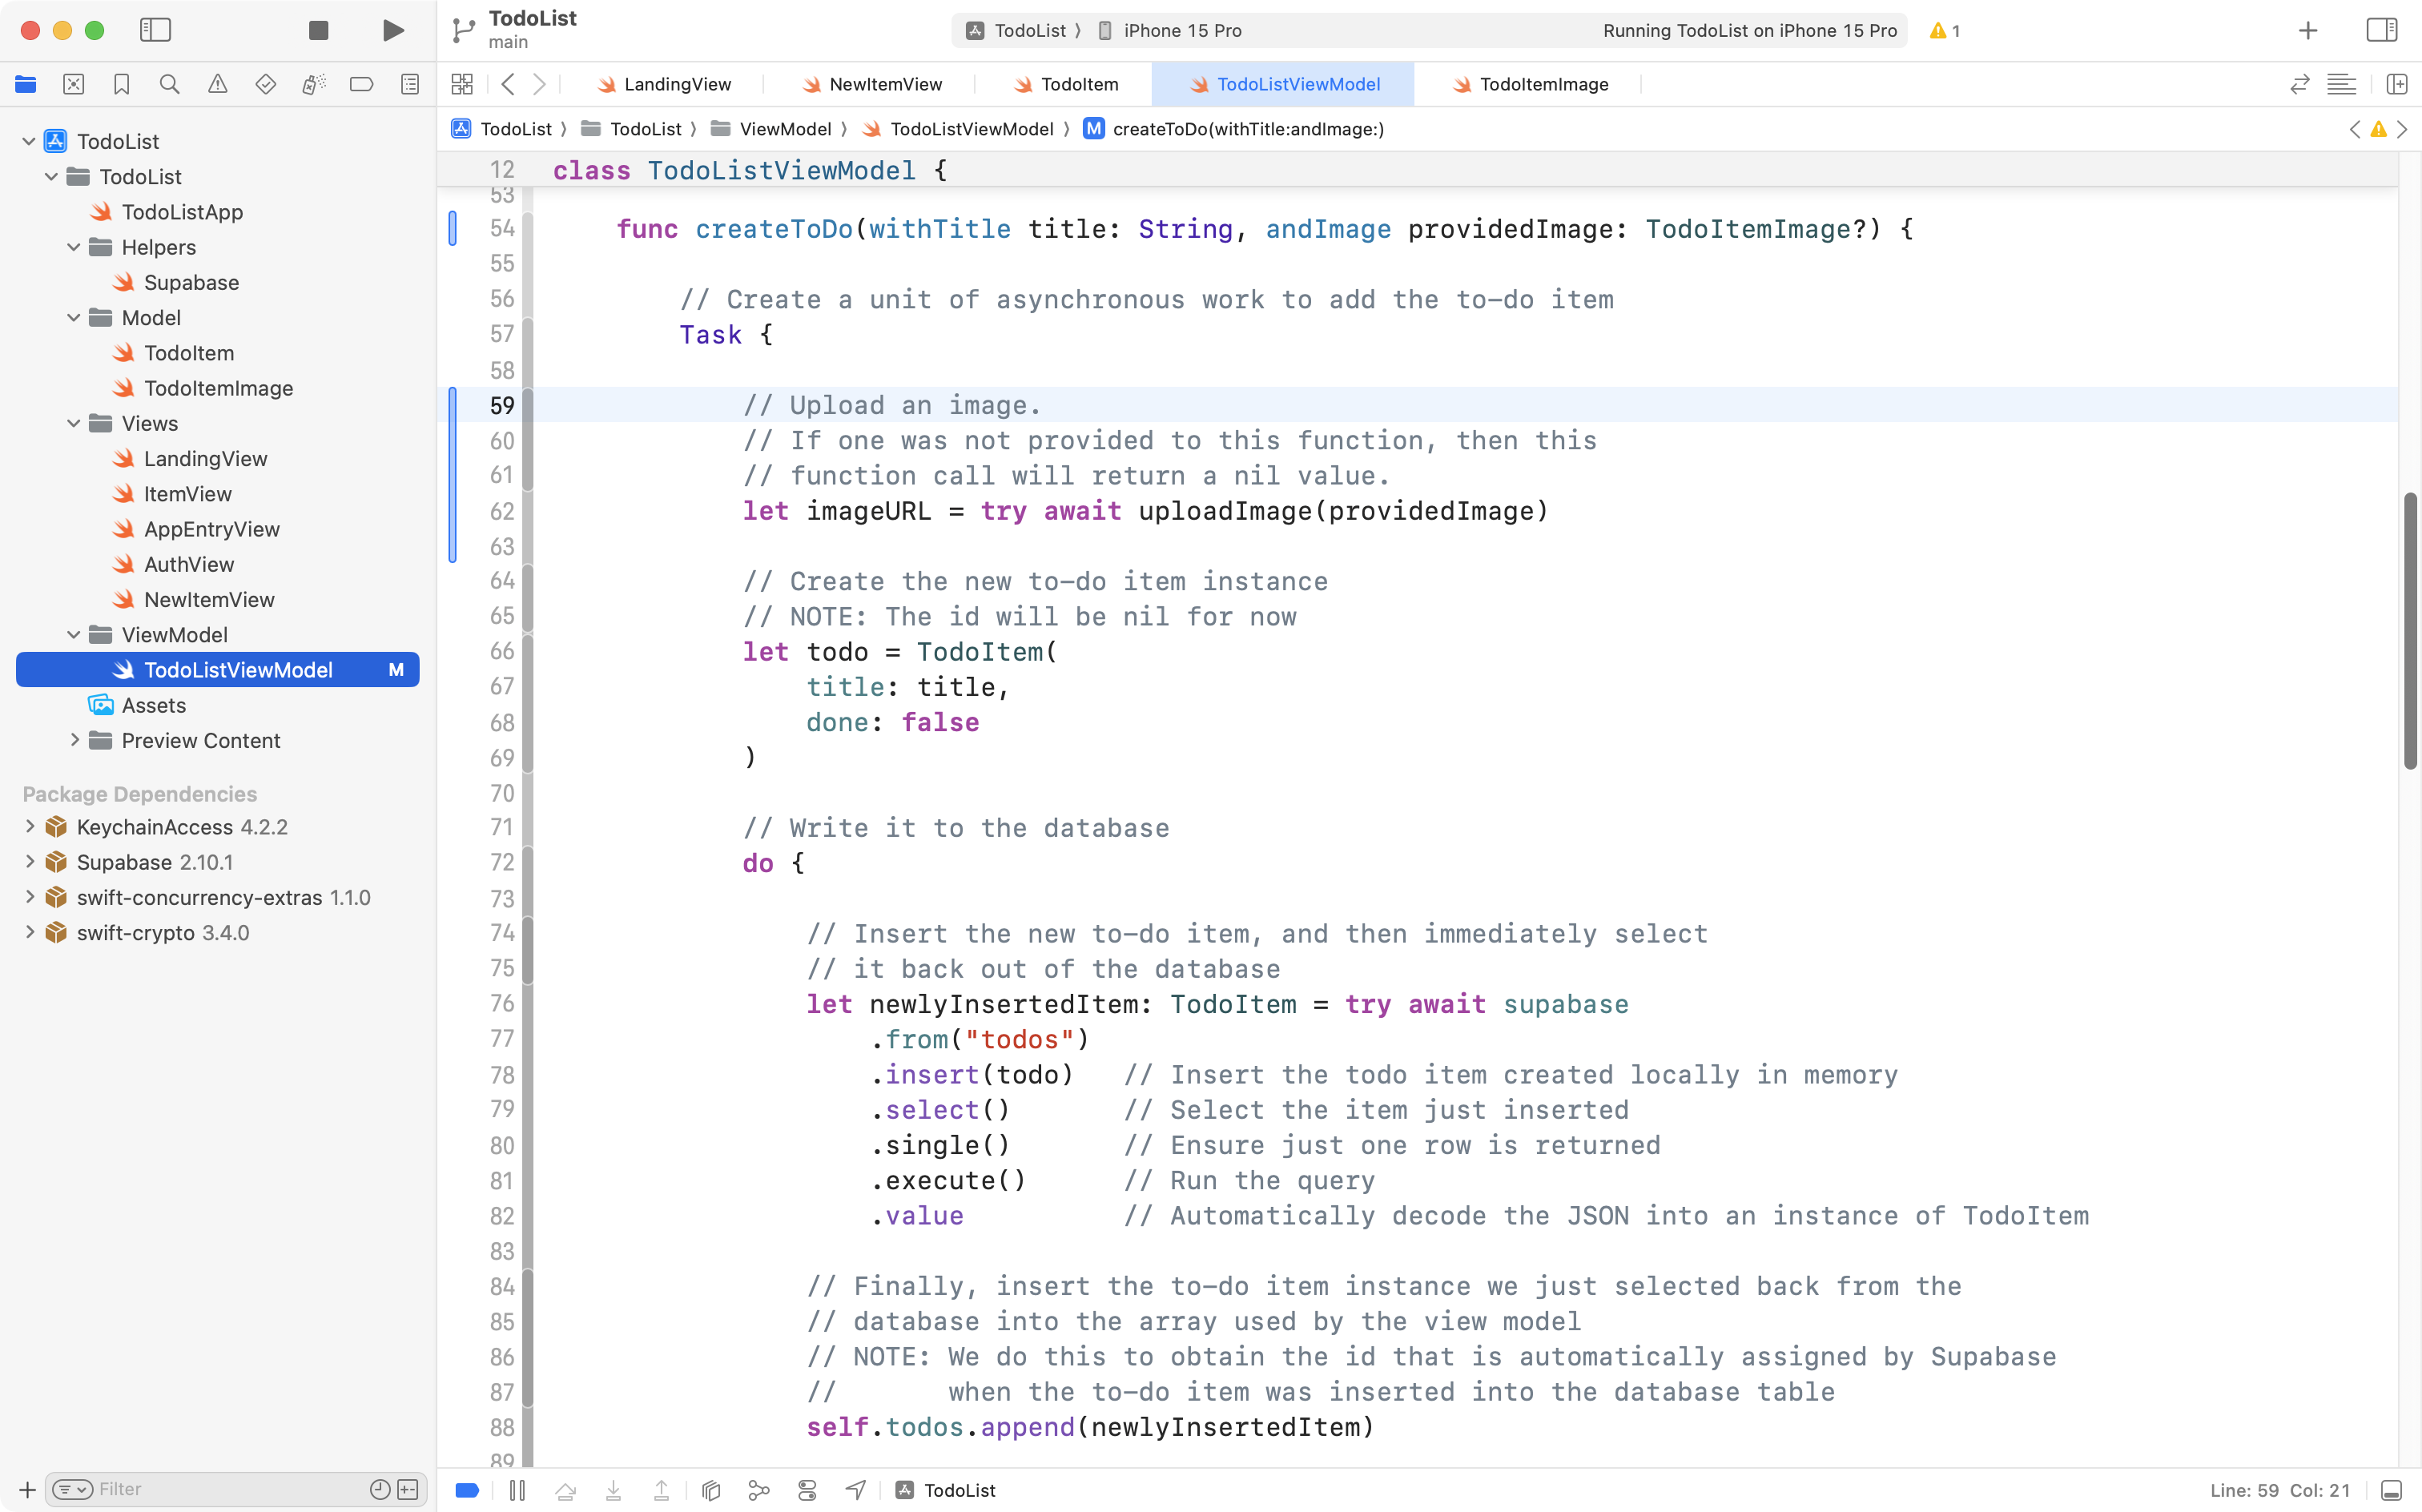
Task: Show the Breakpoint navigator
Action: [x=361, y=84]
